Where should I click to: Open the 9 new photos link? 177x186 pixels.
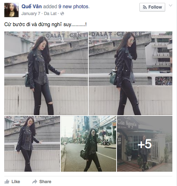click(74, 6)
